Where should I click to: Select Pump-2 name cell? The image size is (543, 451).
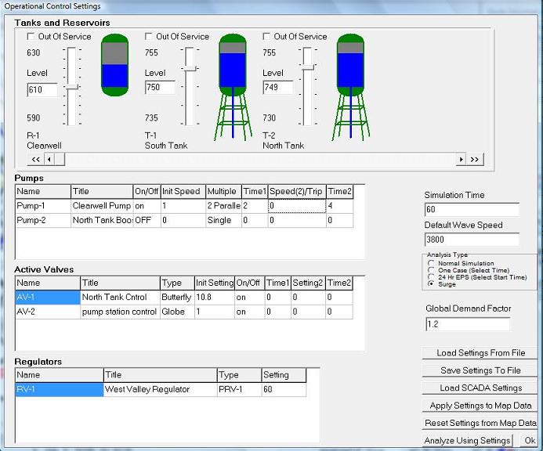point(43,221)
